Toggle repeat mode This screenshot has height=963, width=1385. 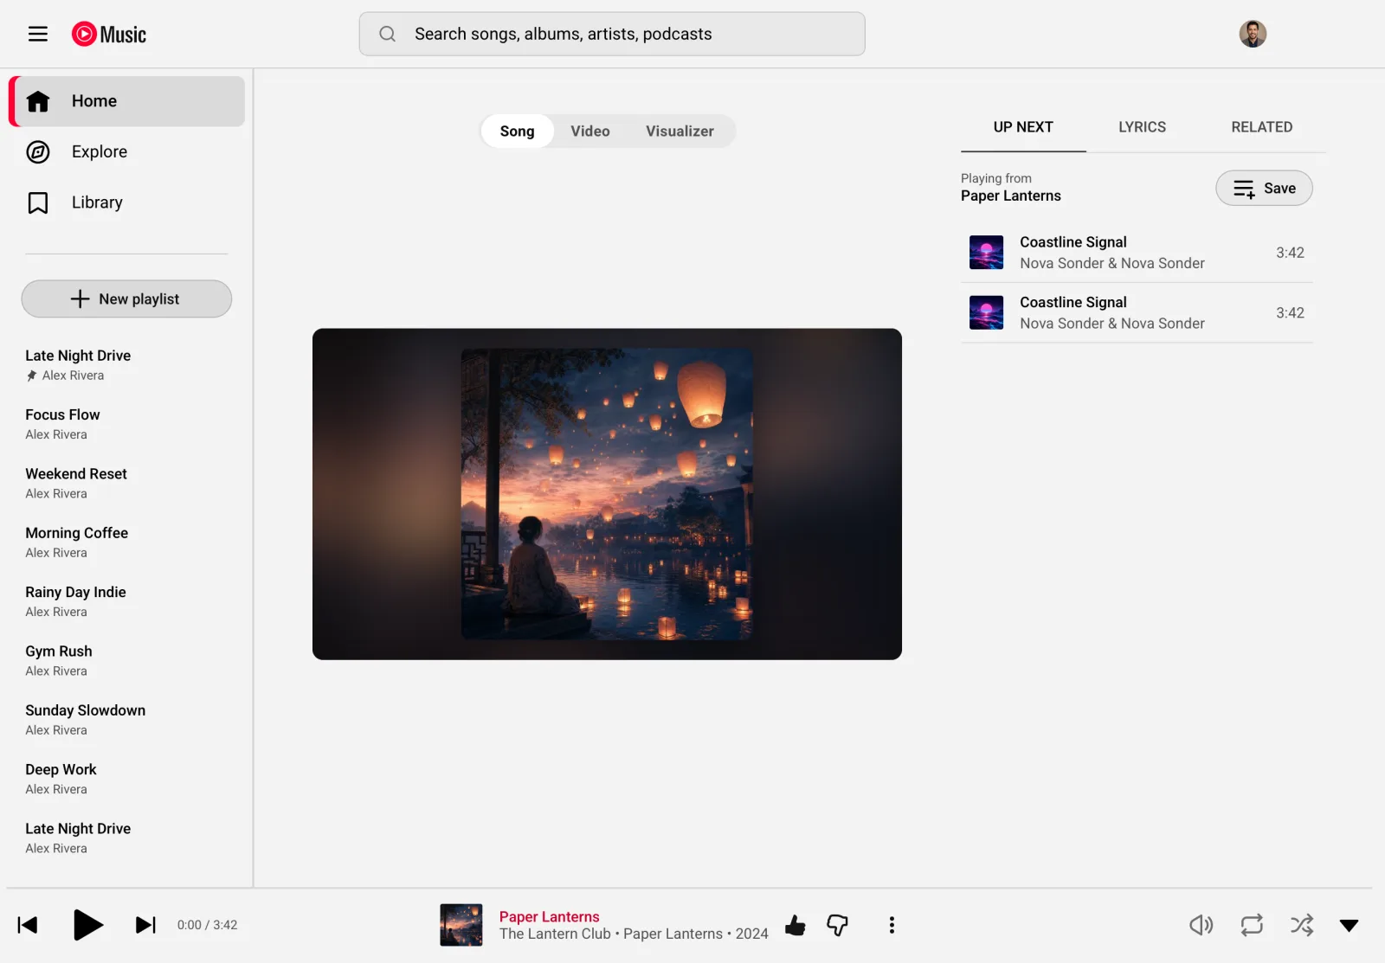coord(1252,925)
